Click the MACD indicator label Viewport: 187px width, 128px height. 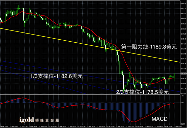pos(160,119)
